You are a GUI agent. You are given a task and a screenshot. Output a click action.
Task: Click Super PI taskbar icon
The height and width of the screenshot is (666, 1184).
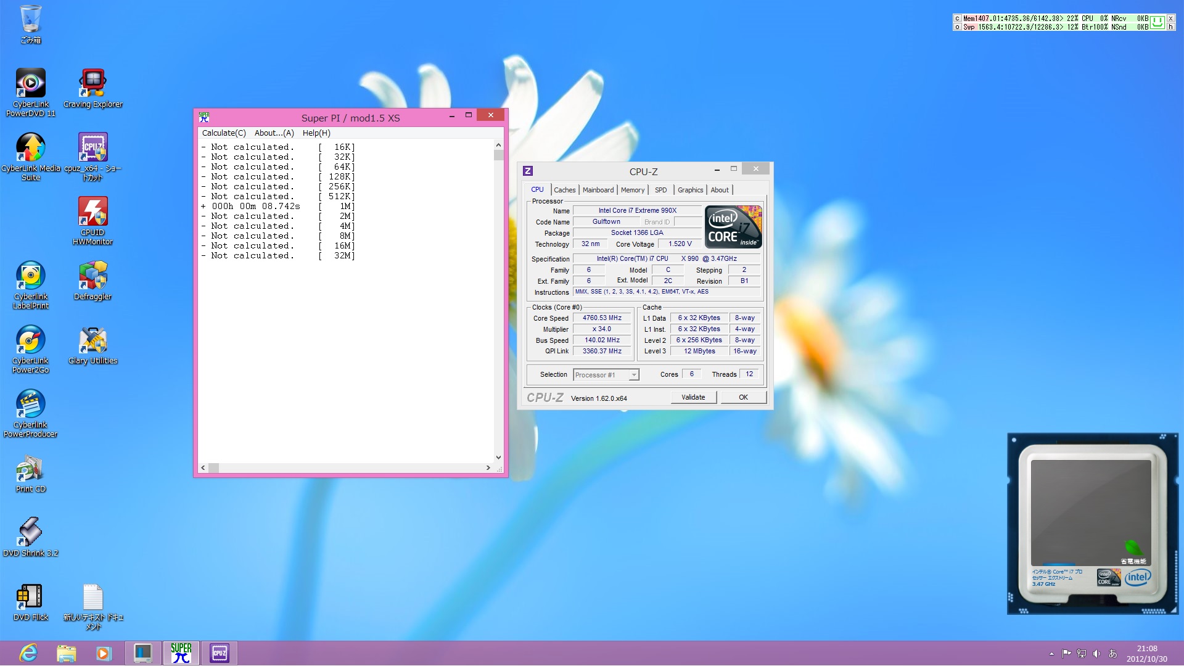[181, 653]
